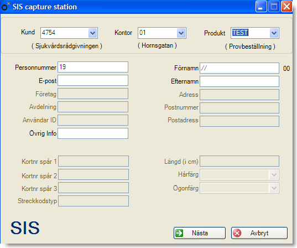Expand the Kund dropdown list
297x248 pixels.
click(92, 33)
